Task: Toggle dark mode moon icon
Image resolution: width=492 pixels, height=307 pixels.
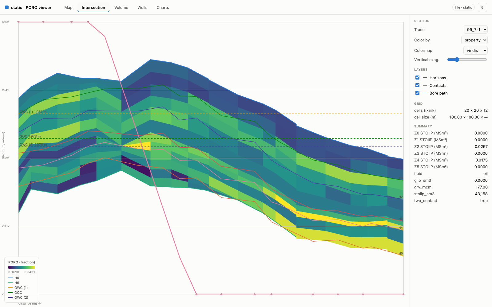Action: click(x=482, y=7)
